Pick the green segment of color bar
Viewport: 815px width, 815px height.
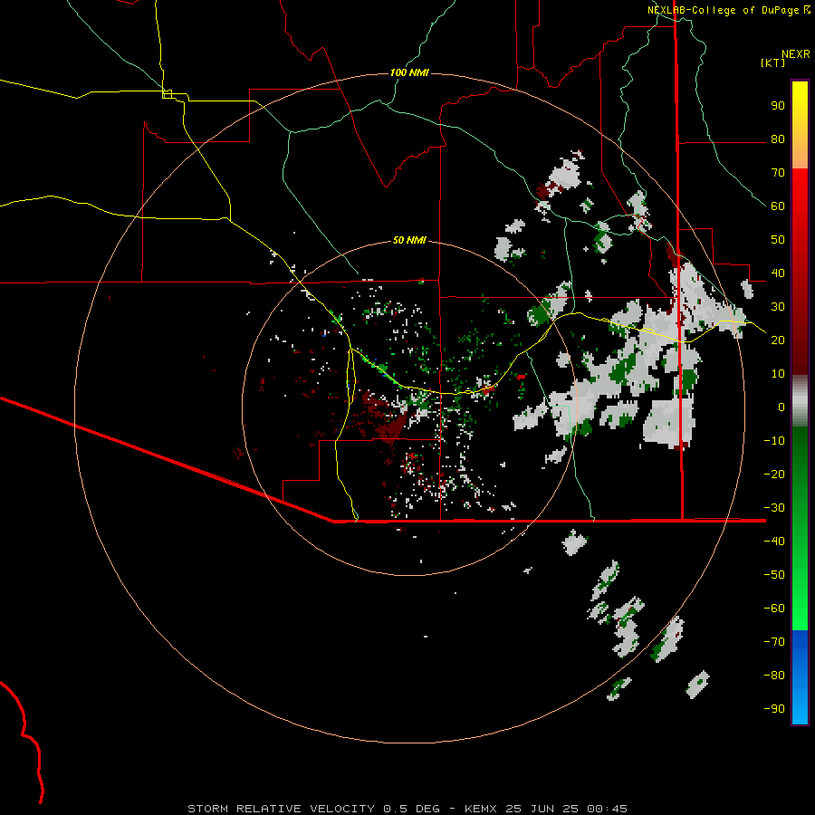800,528
